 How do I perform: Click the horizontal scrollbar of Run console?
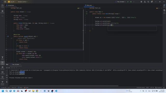click(x=64, y=86)
